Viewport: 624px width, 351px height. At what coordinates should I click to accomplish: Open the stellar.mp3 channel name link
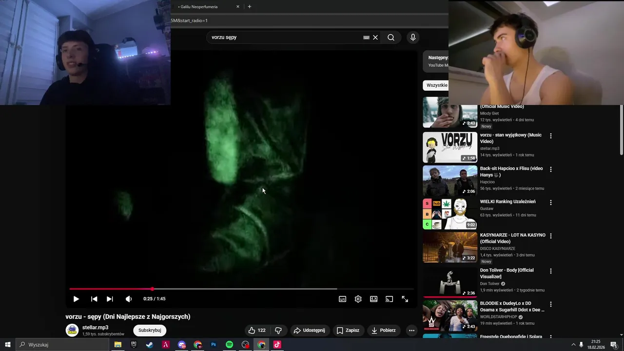click(x=95, y=328)
